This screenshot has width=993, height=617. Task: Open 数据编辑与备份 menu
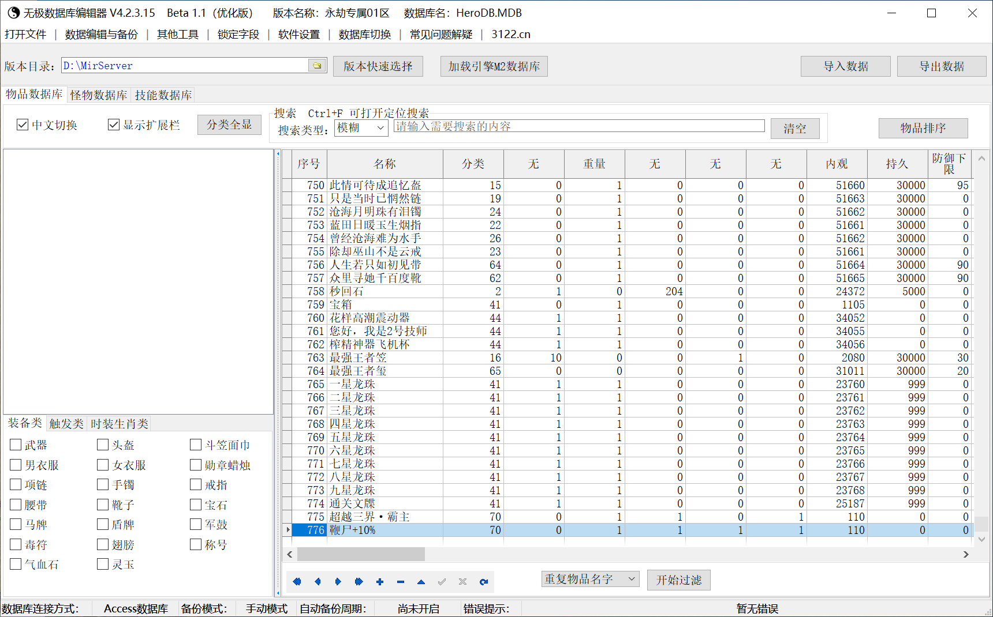click(x=102, y=35)
